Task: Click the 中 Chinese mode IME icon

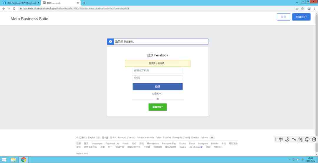Action: point(281,139)
